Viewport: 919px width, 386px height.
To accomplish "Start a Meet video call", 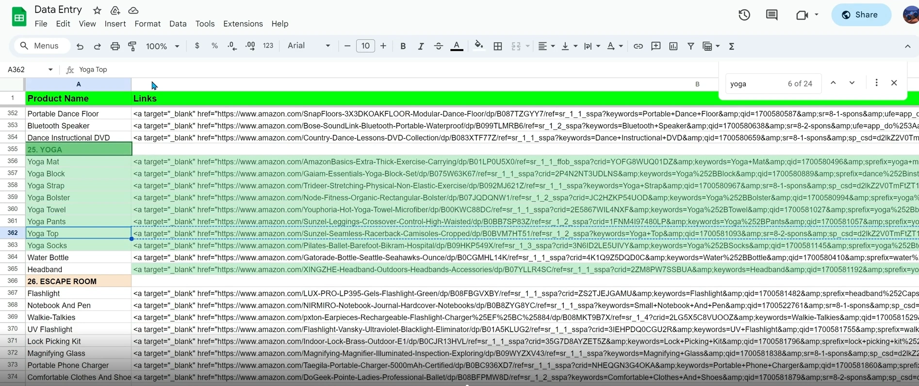I will point(802,15).
